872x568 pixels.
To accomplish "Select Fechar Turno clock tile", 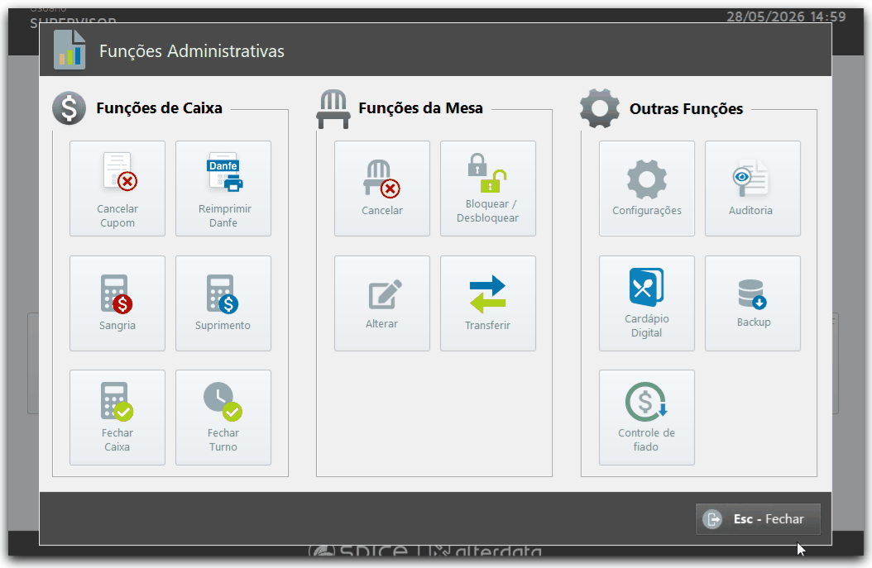I will point(223,418).
